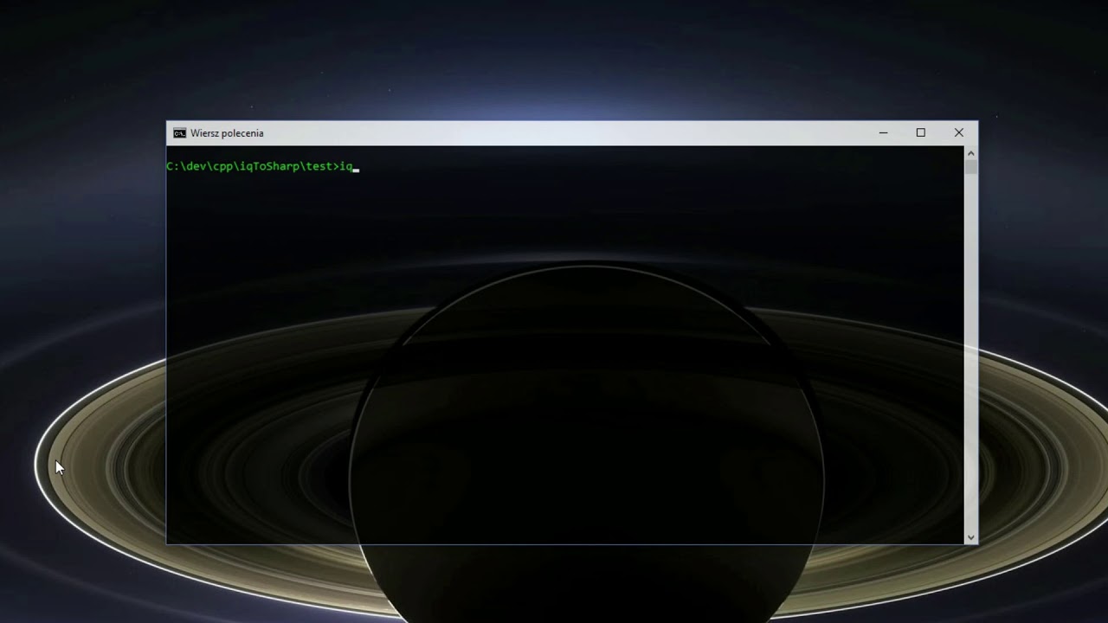Click 'test>' at the end of the prompt

[320, 166]
